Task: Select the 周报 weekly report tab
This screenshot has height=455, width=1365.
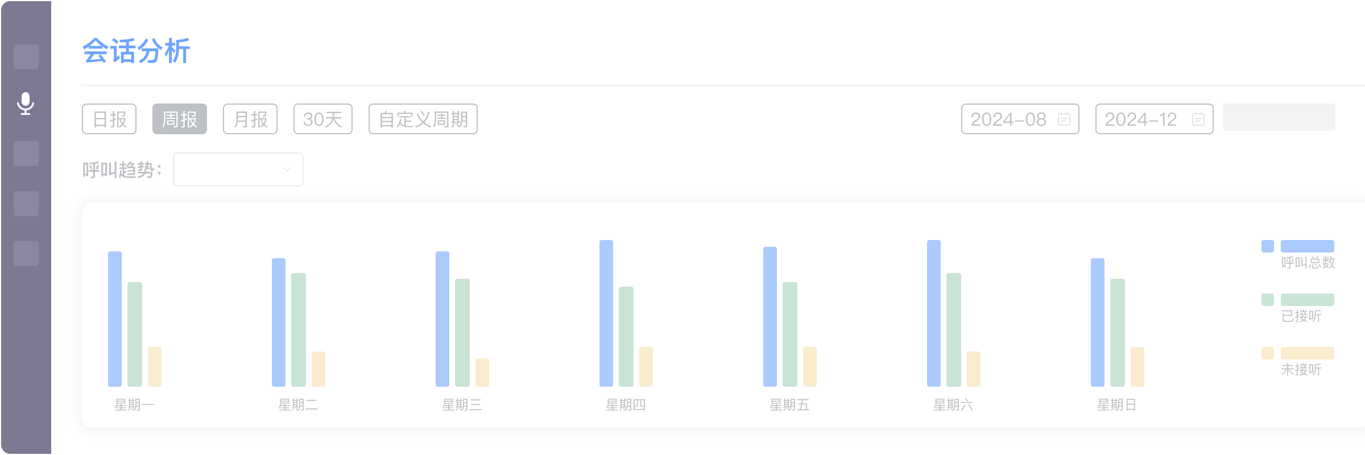Action: pos(180,119)
